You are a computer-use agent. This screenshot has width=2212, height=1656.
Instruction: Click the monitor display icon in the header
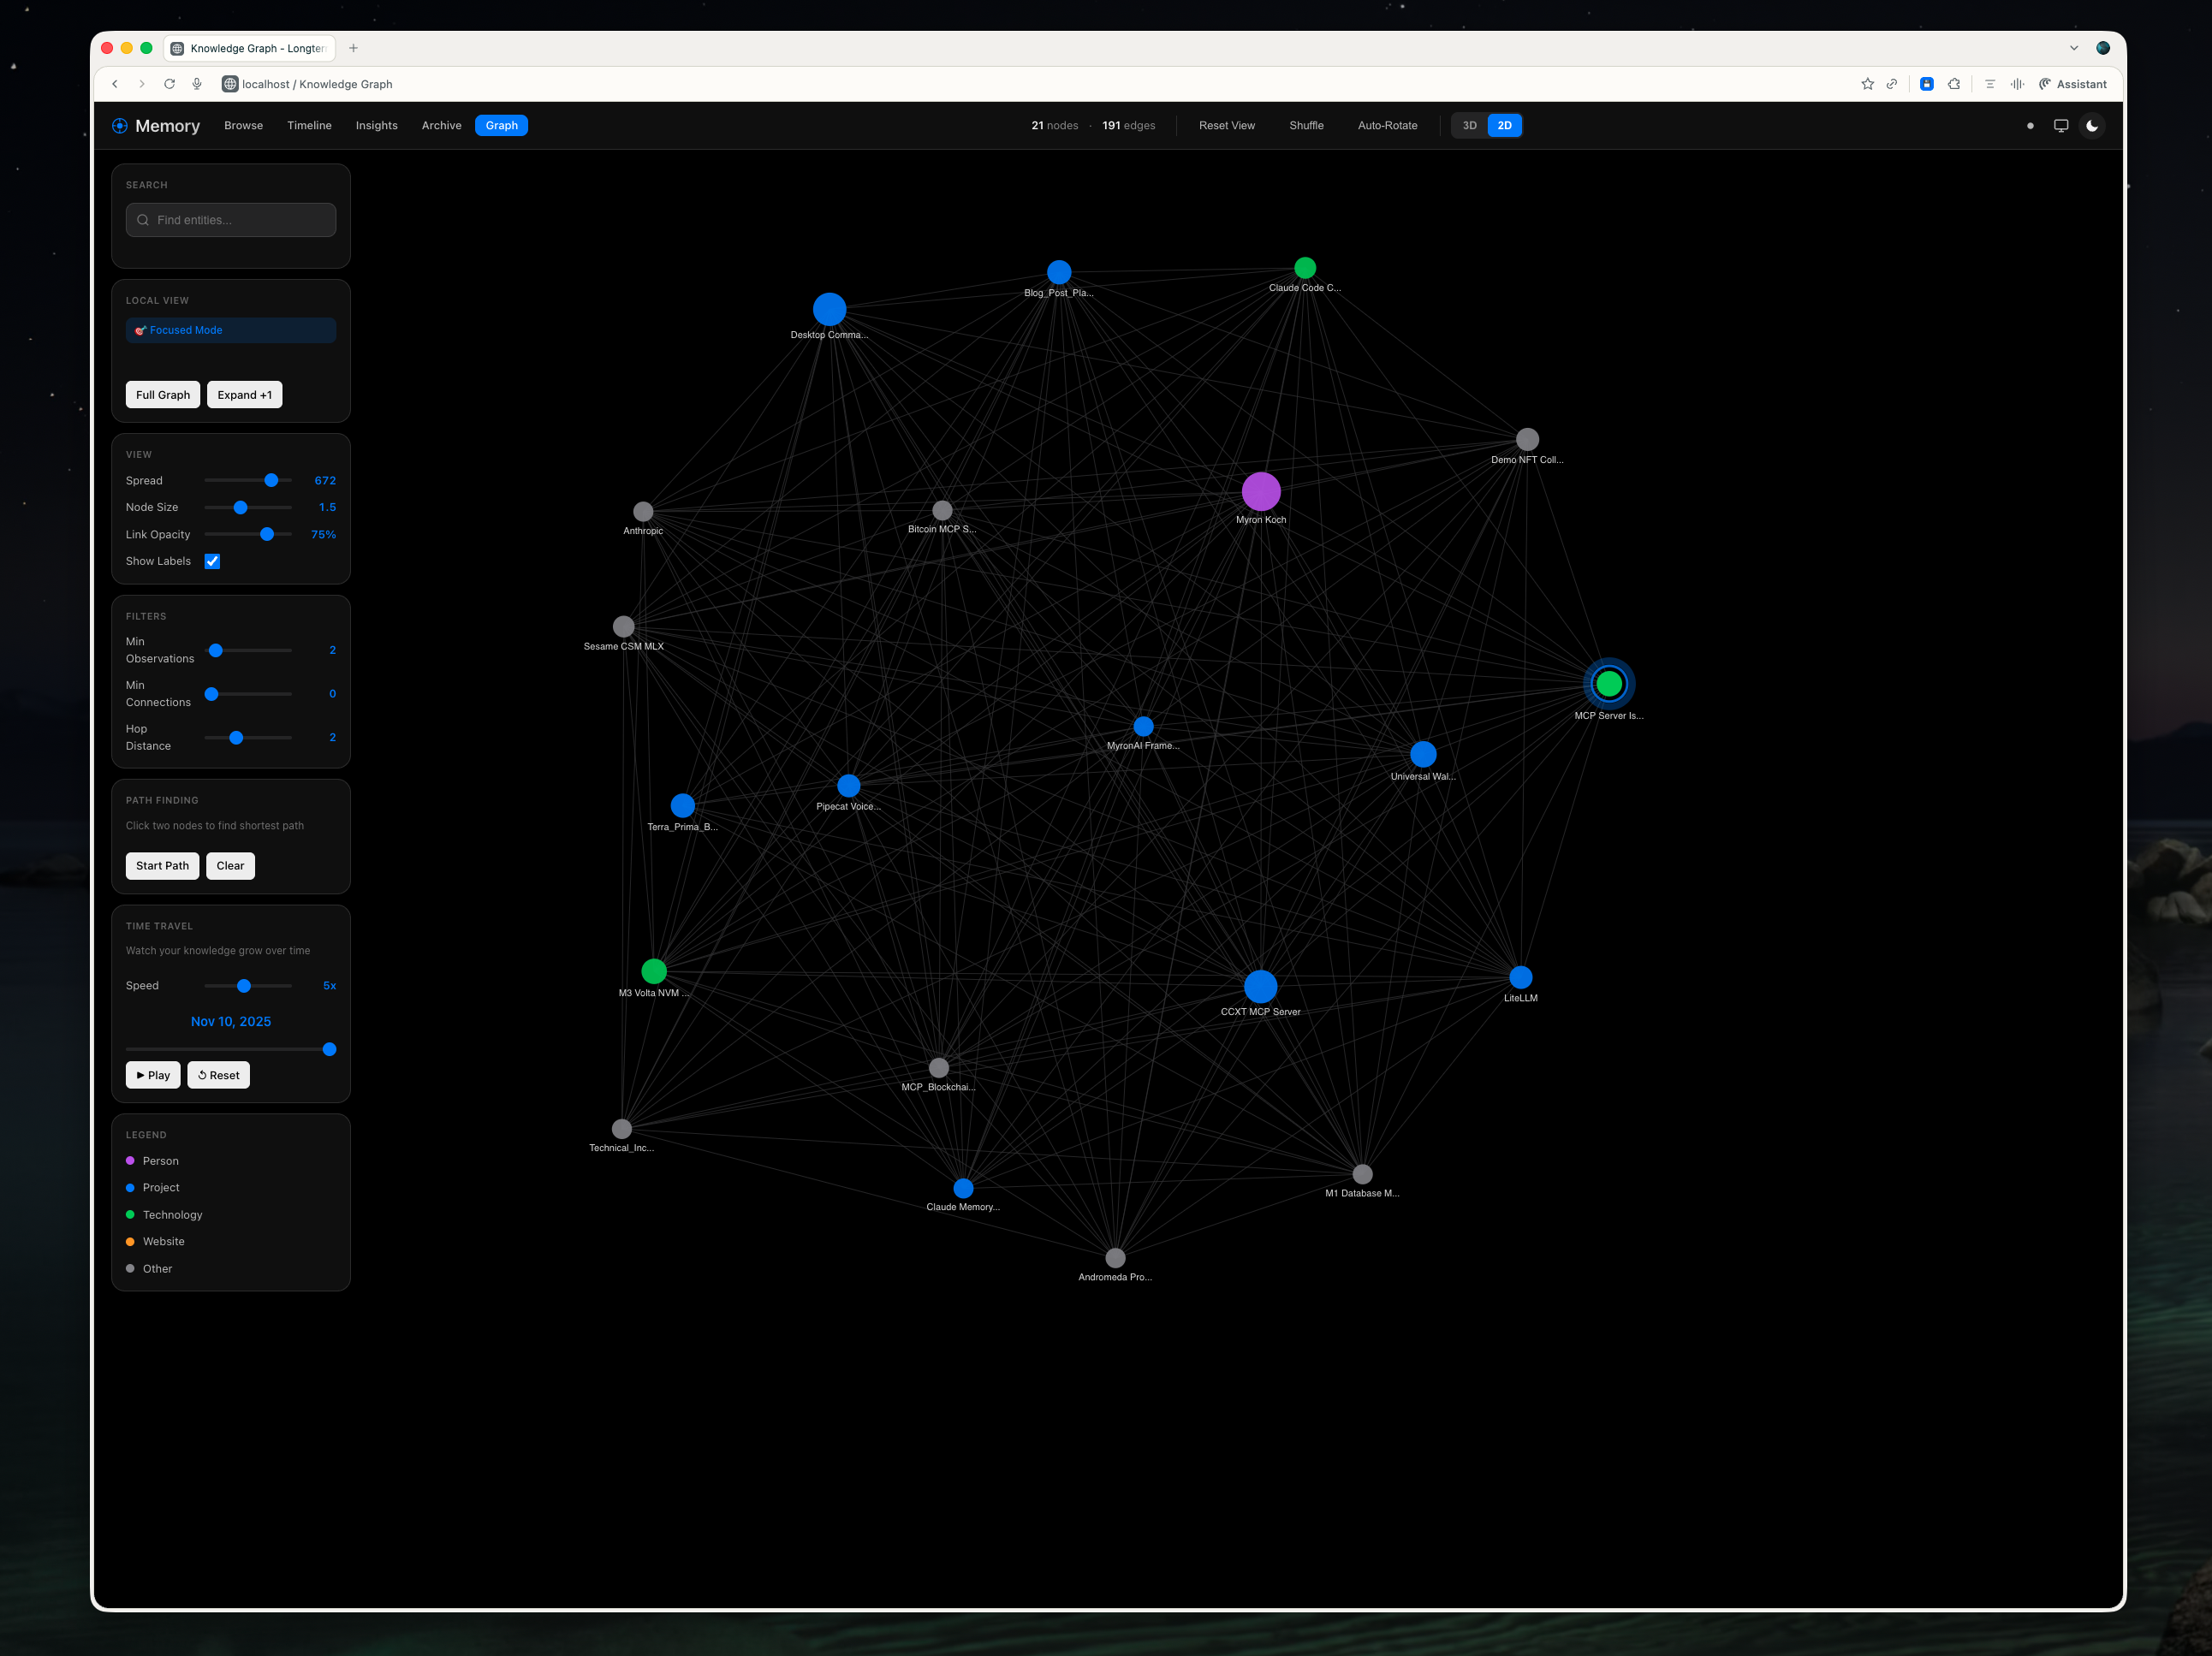pos(2061,125)
